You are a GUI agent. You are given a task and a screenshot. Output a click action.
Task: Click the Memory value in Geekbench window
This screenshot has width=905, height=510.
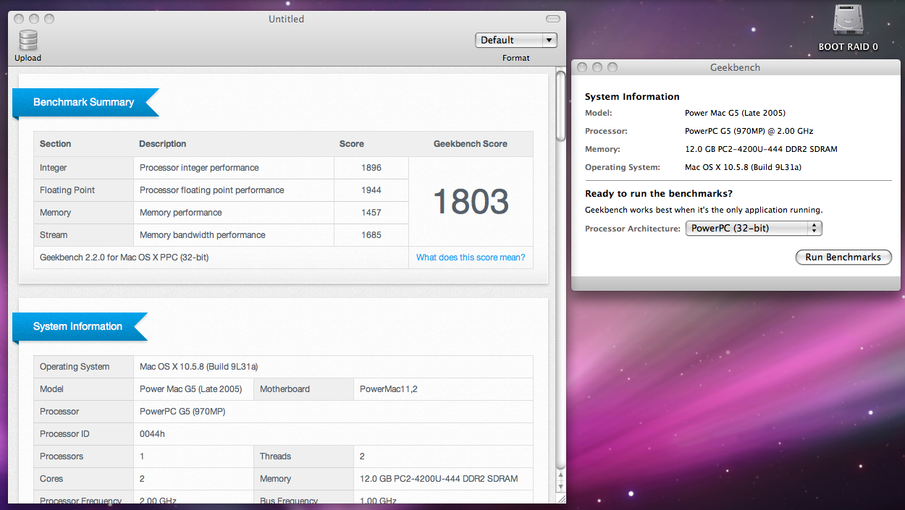(x=761, y=149)
